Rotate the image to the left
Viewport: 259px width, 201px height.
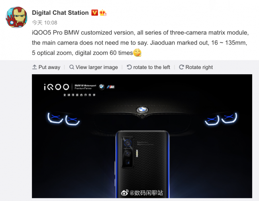point(148,67)
